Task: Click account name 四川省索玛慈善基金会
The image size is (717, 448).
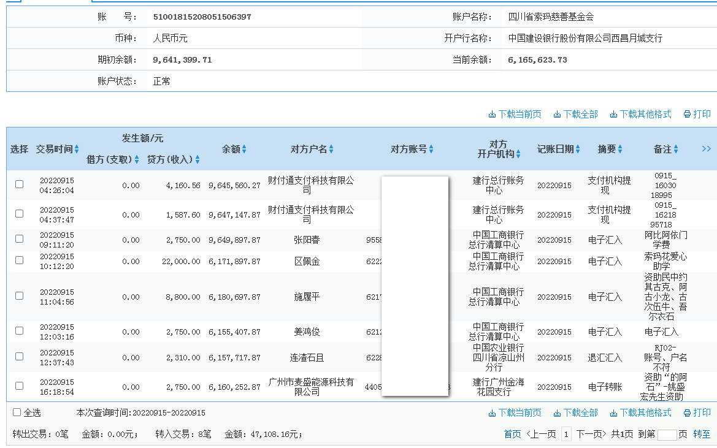Action: click(x=551, y=17)
